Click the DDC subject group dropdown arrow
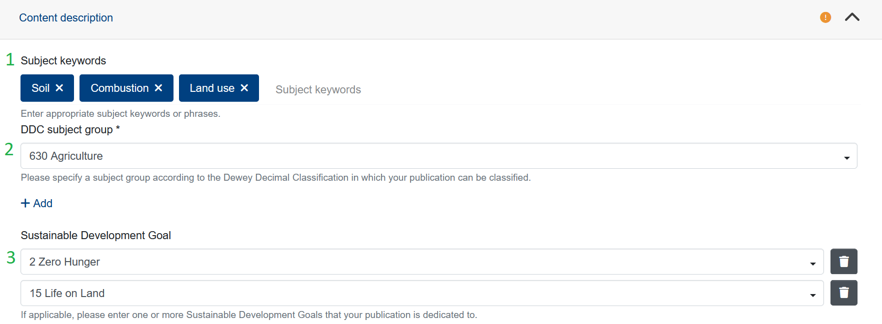Screen dimensions: 882x324 (x=846, y=158)
